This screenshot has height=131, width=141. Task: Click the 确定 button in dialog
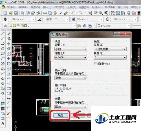61,116
